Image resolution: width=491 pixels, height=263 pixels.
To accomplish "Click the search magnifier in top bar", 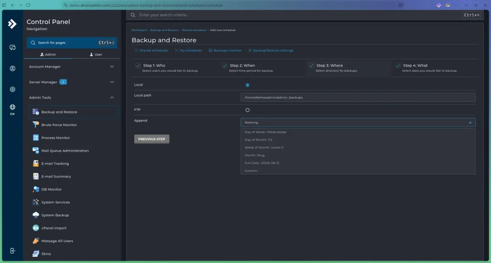I will 133,15.
